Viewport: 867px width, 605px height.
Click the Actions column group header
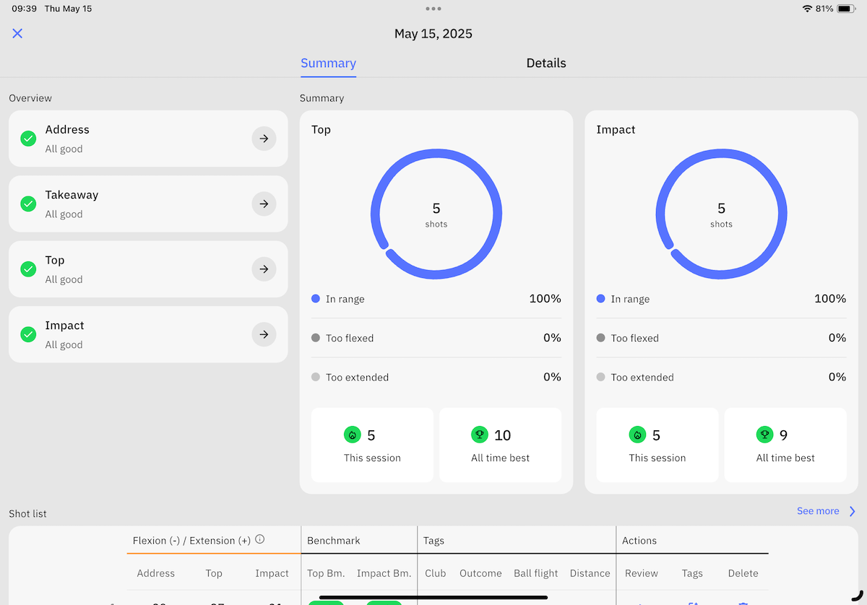(639, 541)
